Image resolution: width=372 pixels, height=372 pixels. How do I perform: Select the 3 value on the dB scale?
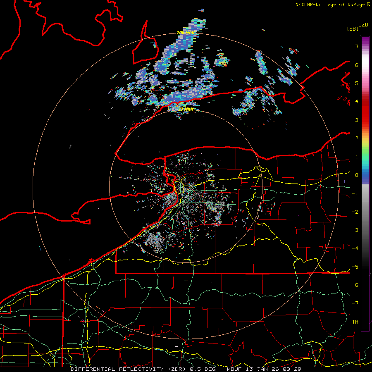[x=357, y=120]
